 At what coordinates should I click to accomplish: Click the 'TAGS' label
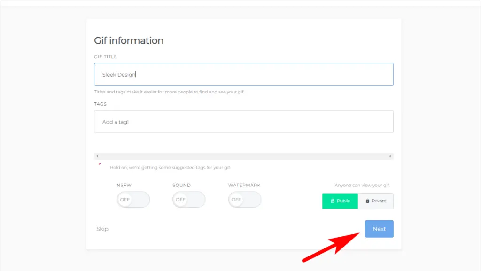[x=101, y=104]
